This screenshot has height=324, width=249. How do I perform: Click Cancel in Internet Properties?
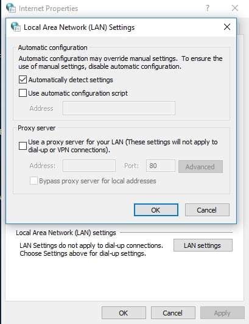tap(173, 312)
